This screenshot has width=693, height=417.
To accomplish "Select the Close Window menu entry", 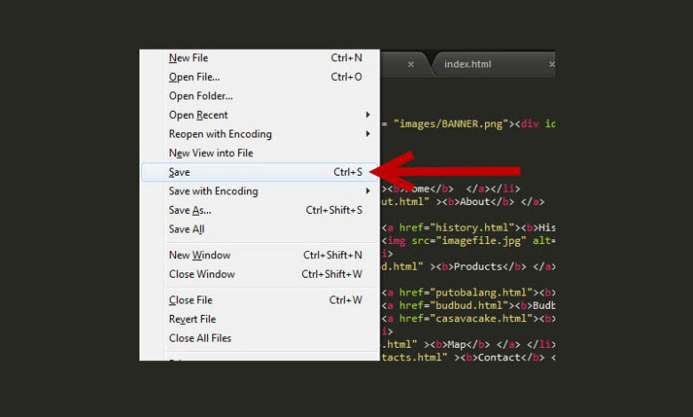I will pos(202,274).
